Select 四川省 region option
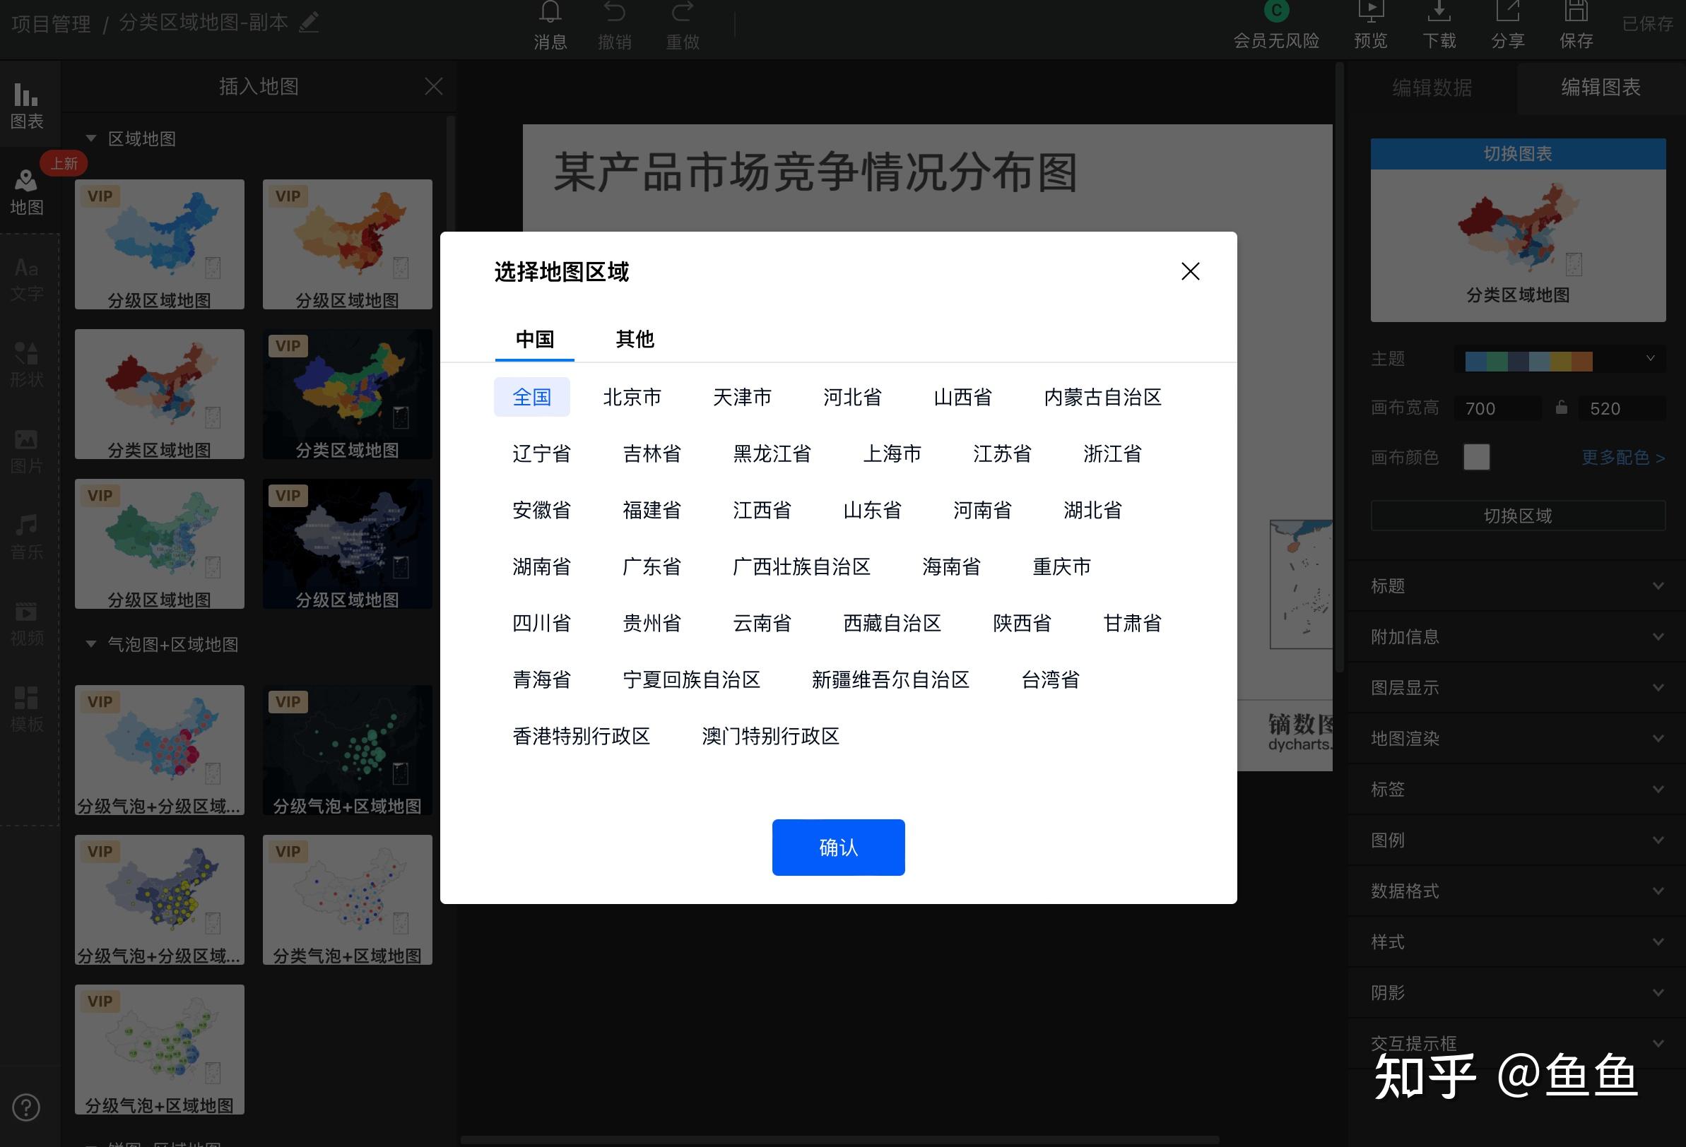 [542, 623]
